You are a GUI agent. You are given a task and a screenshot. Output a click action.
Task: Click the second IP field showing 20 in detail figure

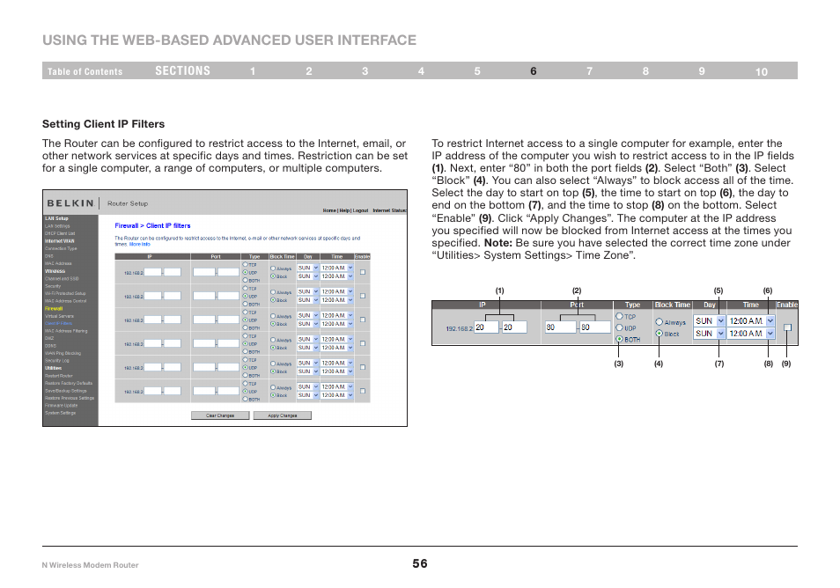[x=514, y=327]
